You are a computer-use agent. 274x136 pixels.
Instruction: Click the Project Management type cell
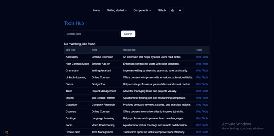(104, 91)
